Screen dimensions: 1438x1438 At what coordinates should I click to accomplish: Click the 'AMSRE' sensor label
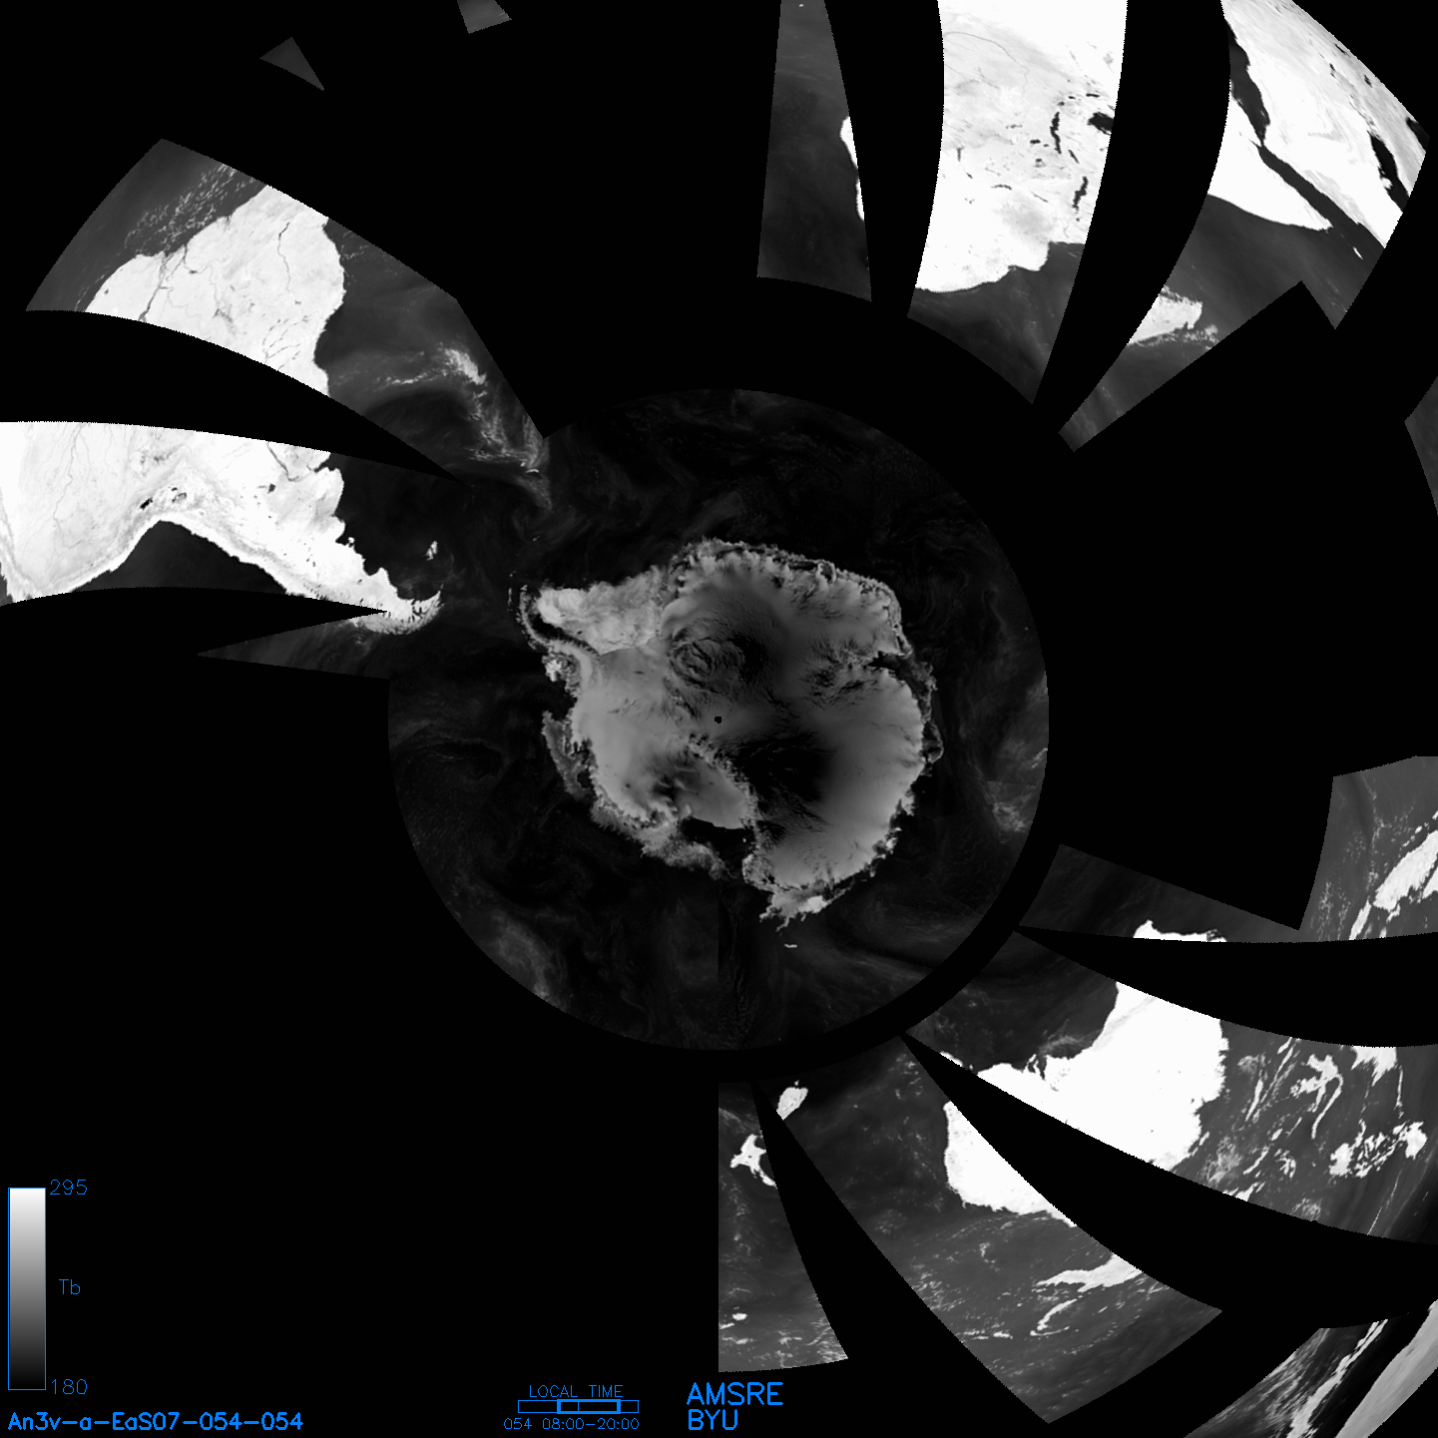735,1394
